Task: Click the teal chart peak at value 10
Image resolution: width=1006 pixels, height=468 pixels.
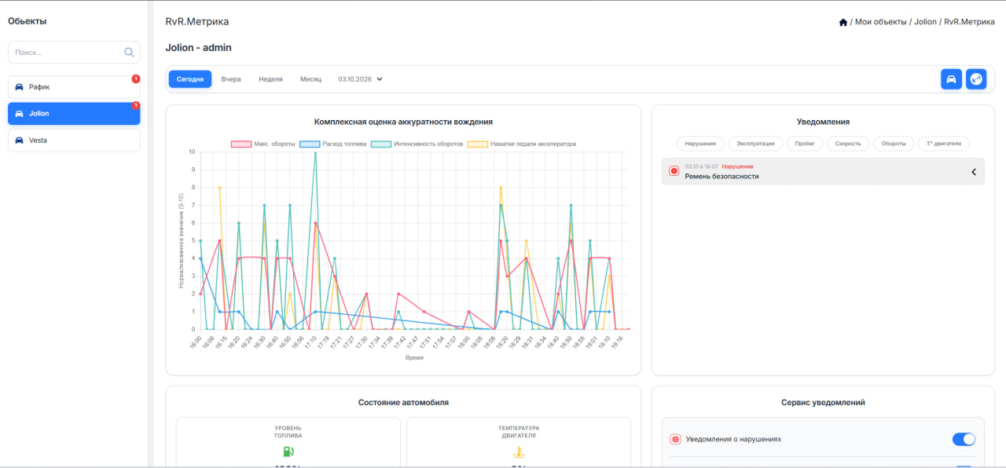Action: (x=315, y=152)
